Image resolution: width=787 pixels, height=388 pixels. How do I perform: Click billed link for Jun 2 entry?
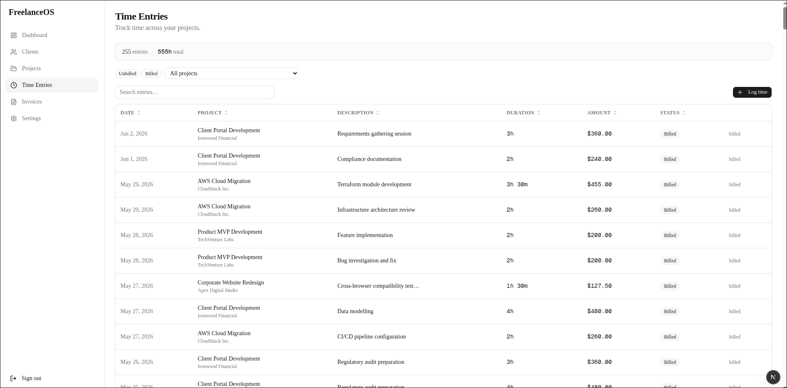(x=735, y=134)
